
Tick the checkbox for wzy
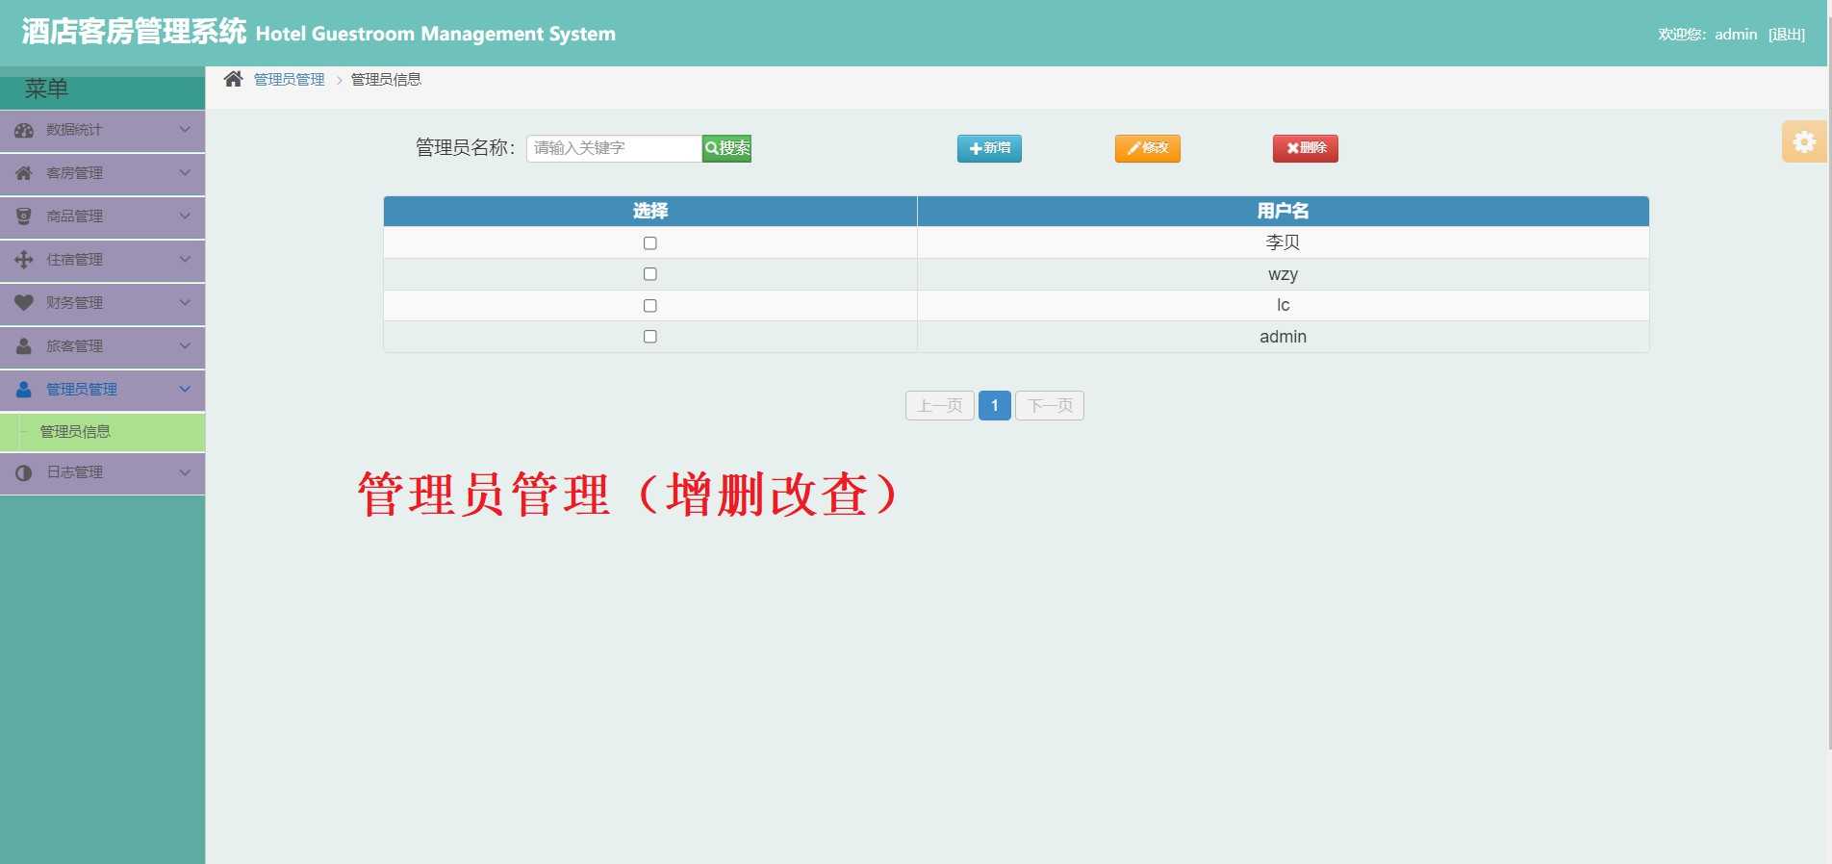pyautogui.click(x=650, y=274)
